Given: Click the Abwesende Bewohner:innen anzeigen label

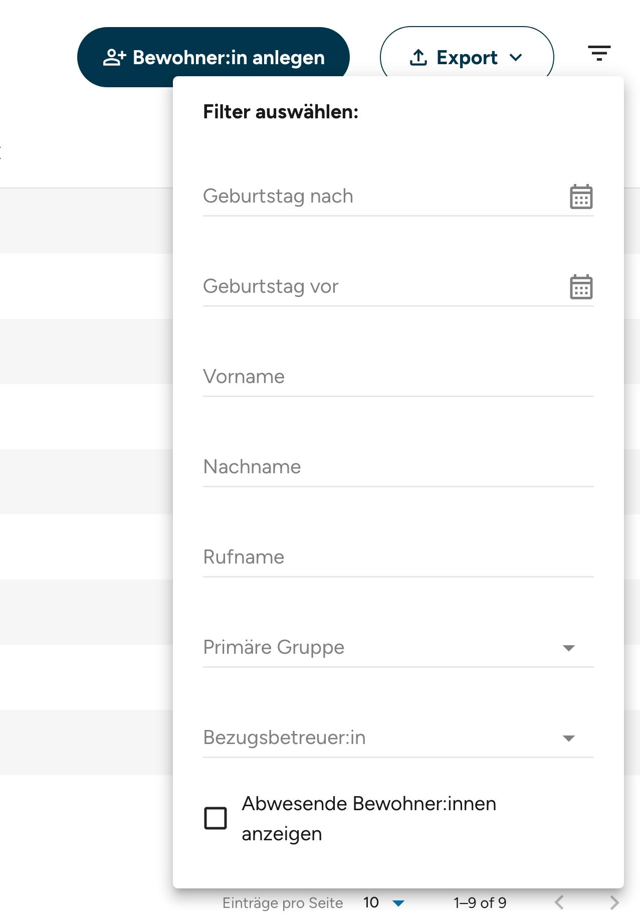Looking at the screenshot, I should [369, 818].
